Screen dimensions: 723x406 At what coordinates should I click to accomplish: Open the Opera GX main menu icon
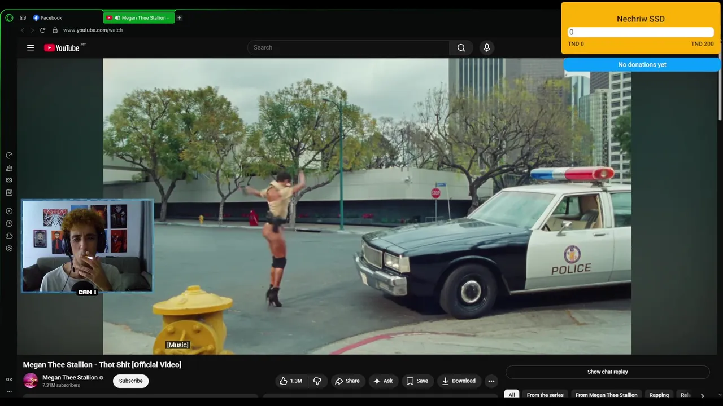[x=9, y=17]
